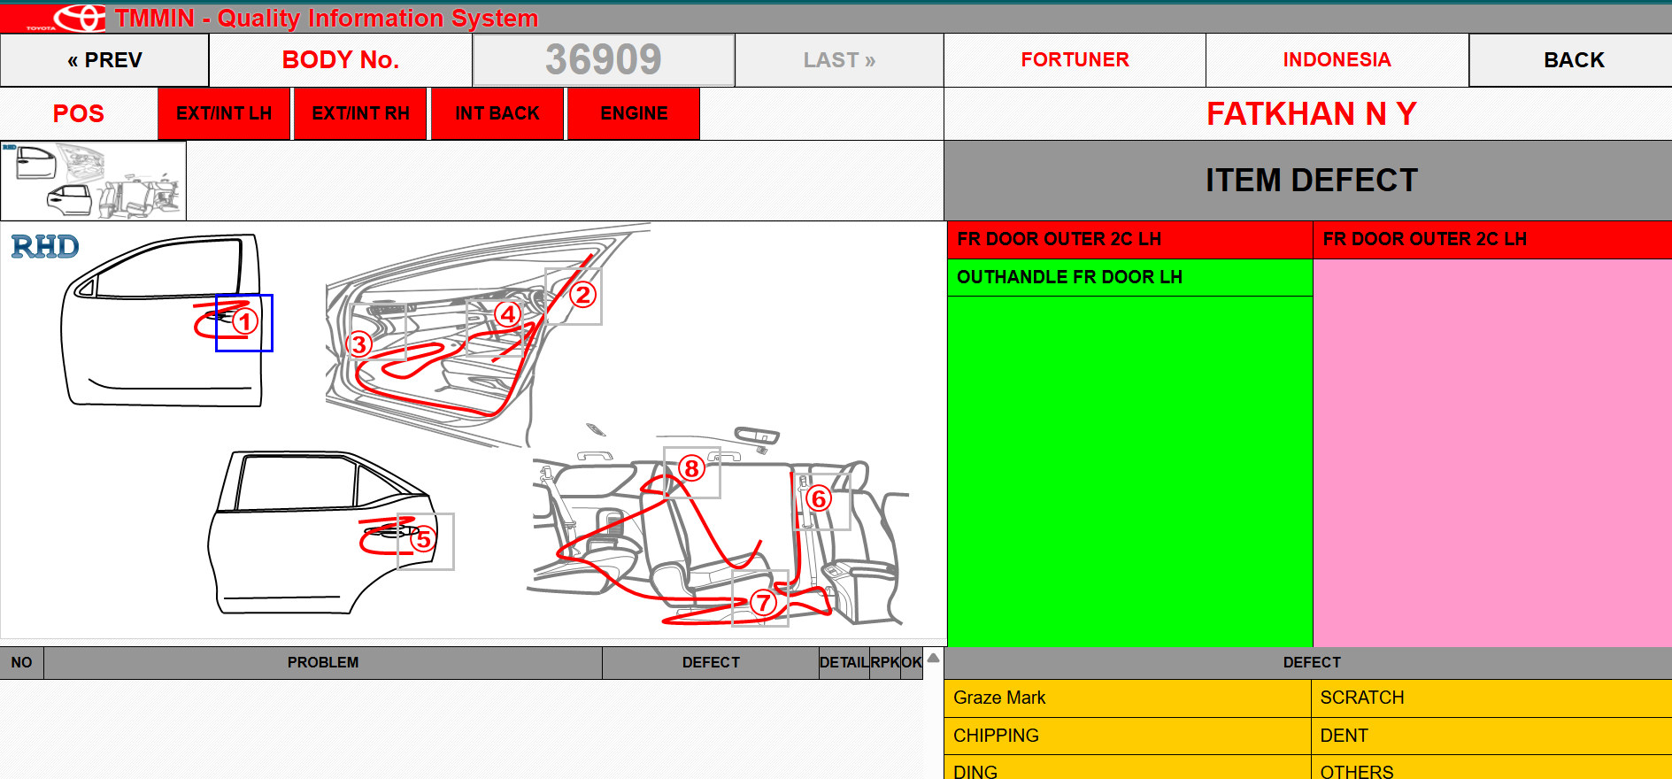The width and height of the screenshot is (1672, 779).
Task: Select OUTHANDLE FR DOOR LH item
Action: [x=1129, y=277]
